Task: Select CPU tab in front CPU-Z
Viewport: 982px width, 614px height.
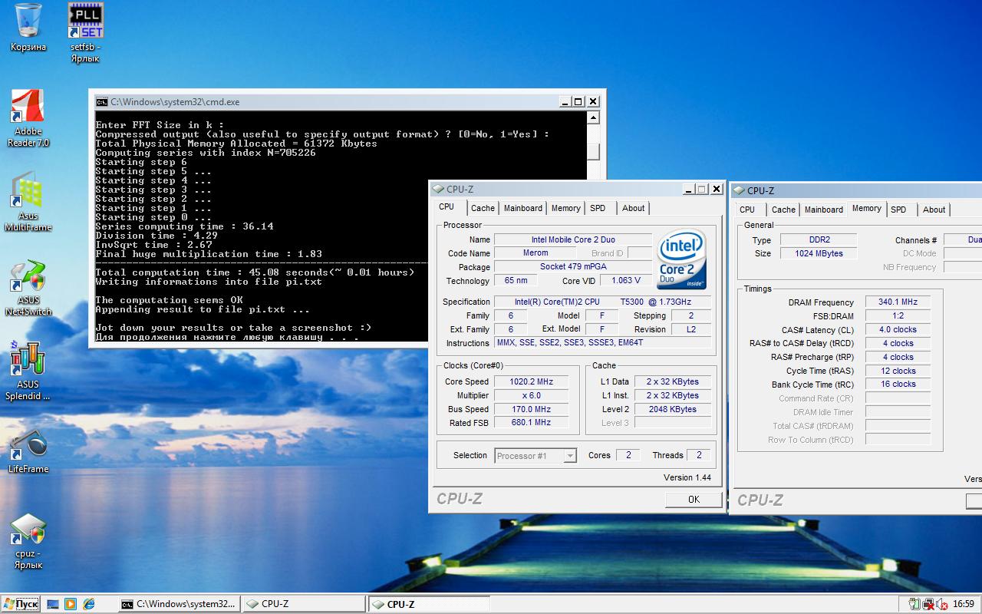Action: (x=447, y=207)
